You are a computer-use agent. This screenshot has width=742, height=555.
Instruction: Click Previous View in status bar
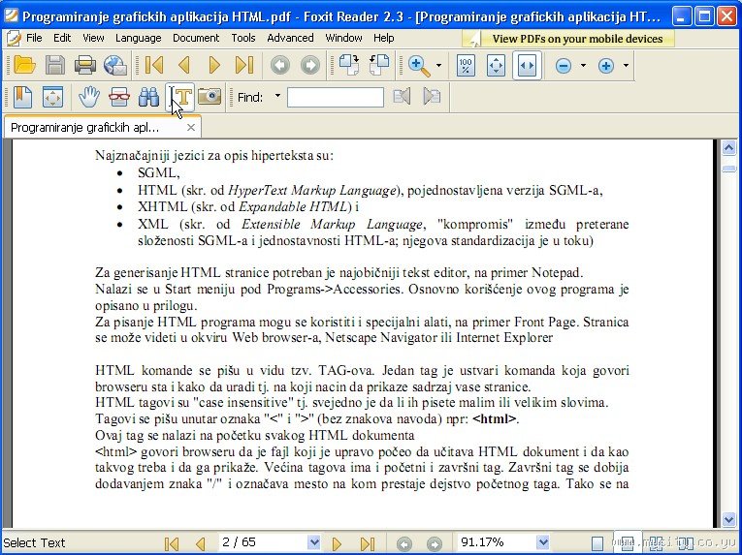tap(403, 543)
